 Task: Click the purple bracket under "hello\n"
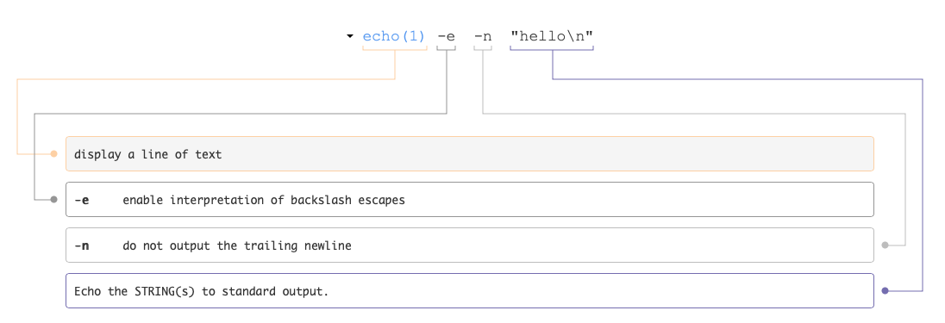tap(552, 47)
